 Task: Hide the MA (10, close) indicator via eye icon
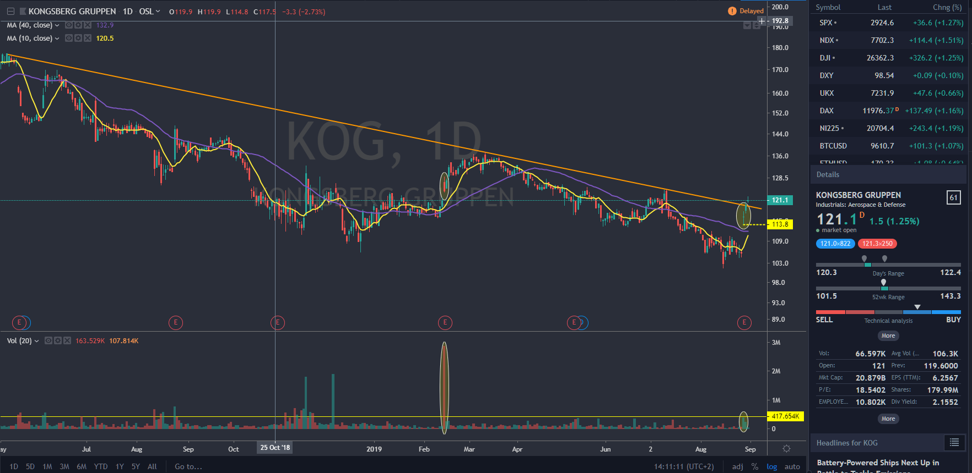(x=69, y=38)
